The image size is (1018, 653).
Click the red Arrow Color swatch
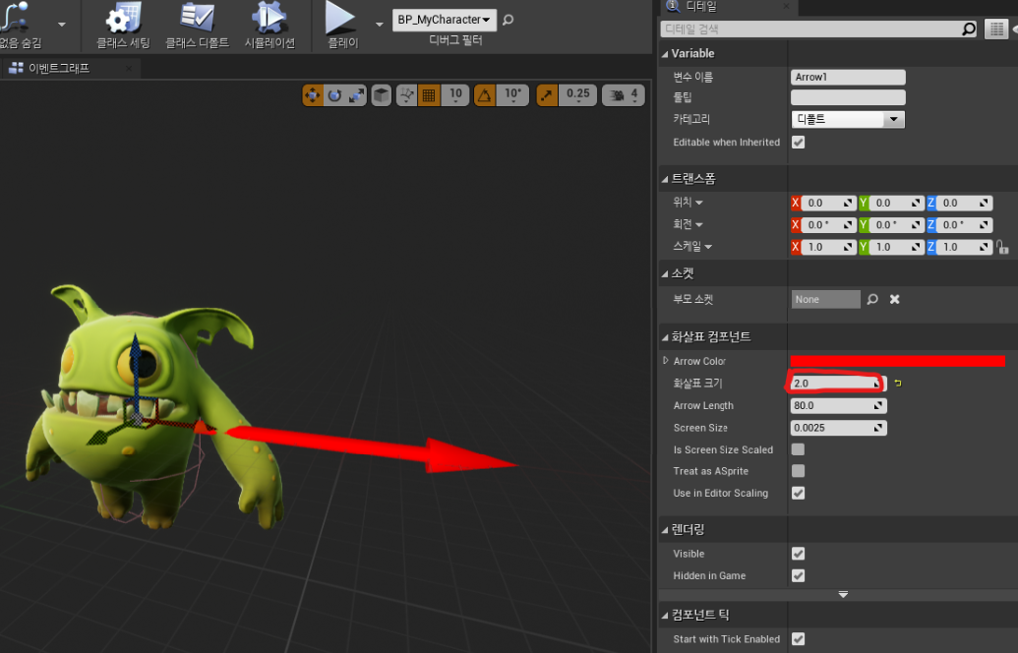897,361
